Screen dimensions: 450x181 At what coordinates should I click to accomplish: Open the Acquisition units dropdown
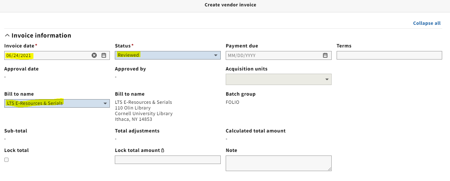tap(279, 79)
